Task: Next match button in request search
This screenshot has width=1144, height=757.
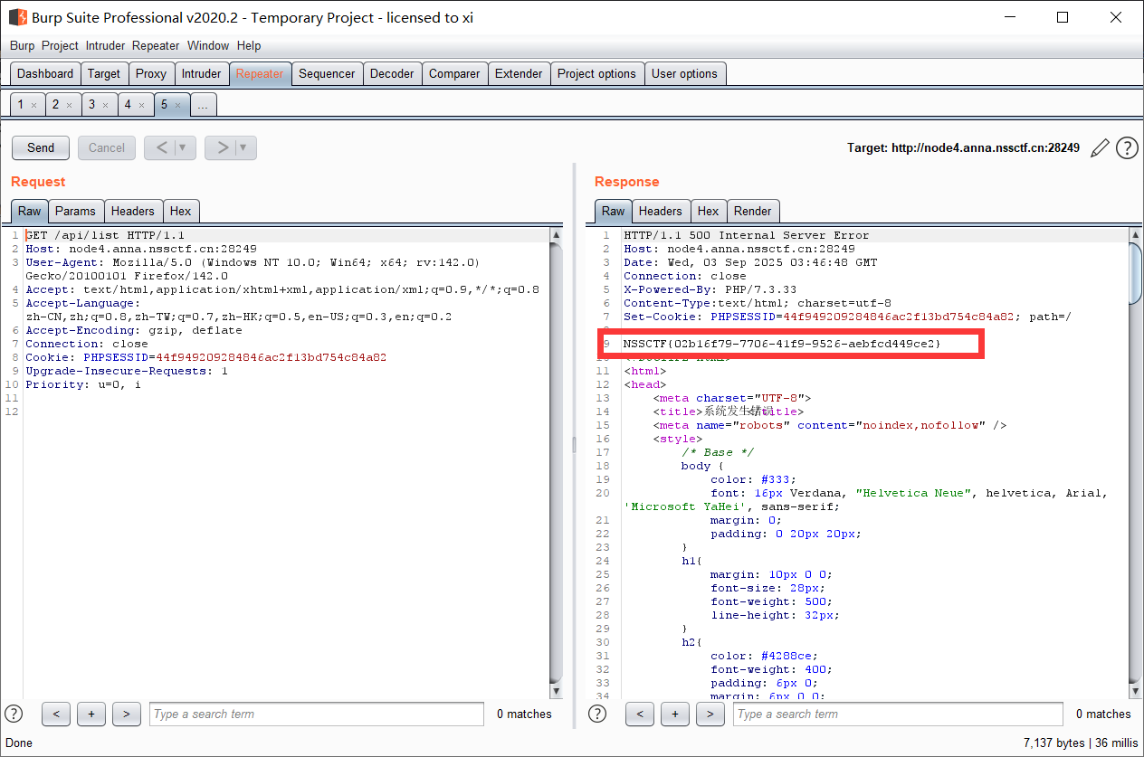Action: point(127,714)
